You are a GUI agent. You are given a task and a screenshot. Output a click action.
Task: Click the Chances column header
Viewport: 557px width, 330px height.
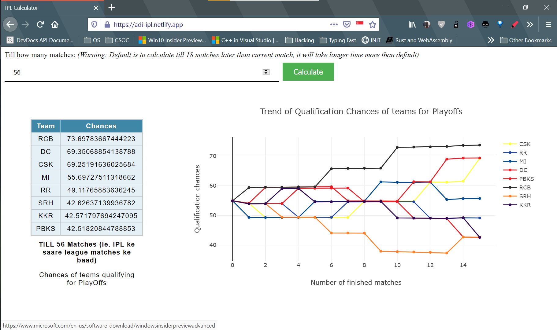click(101, 126)
